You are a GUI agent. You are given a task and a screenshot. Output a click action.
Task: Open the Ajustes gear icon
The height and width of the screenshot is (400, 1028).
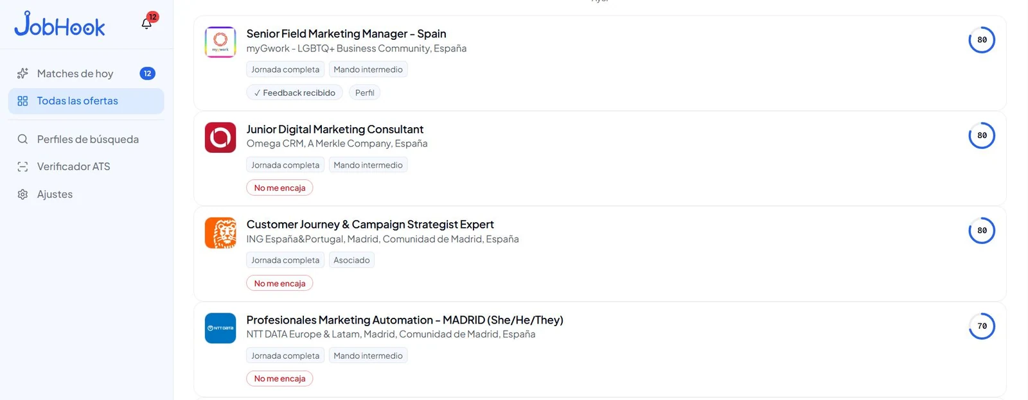click(x=22, y=194)
